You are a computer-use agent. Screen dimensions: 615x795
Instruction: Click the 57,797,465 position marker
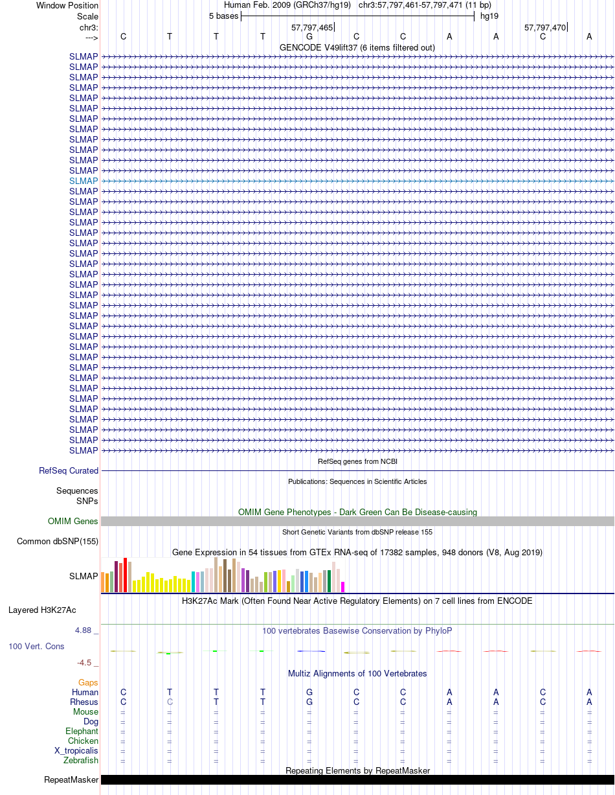[x=312, y=27]
